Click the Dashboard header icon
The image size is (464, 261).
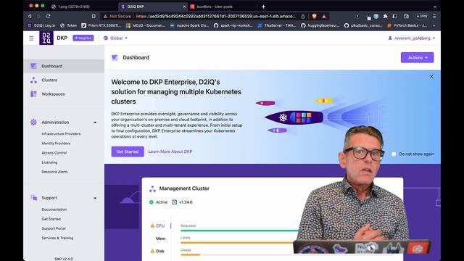point(115,58)
